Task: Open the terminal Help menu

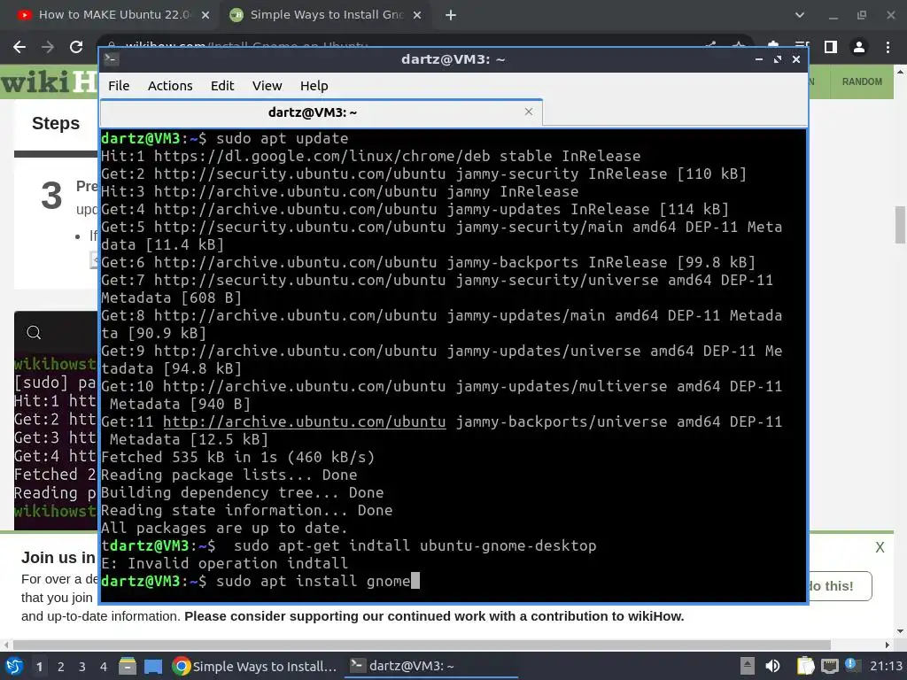Action: tap(314, 86)
